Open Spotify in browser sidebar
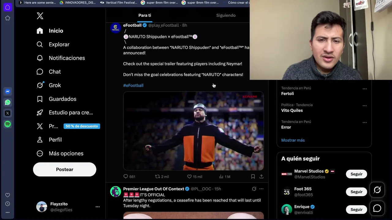392x220 pixels. (x=8, y=124)
